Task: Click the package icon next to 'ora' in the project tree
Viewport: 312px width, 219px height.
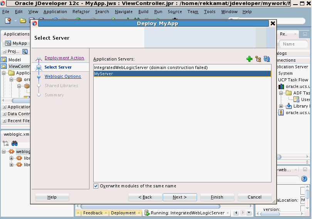Action: click(19, 79)
